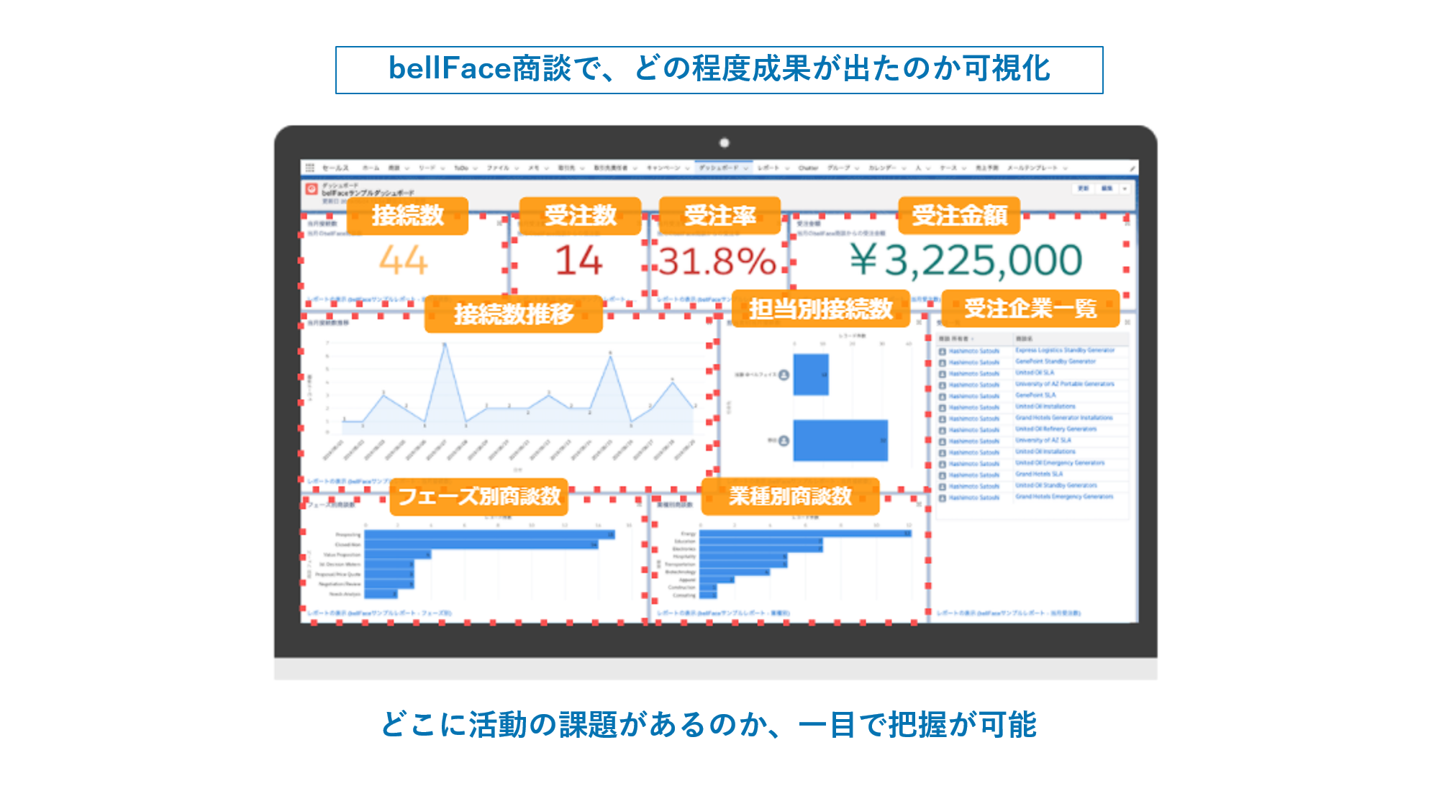
Task: Select the グループ tab
Action: 838,168
